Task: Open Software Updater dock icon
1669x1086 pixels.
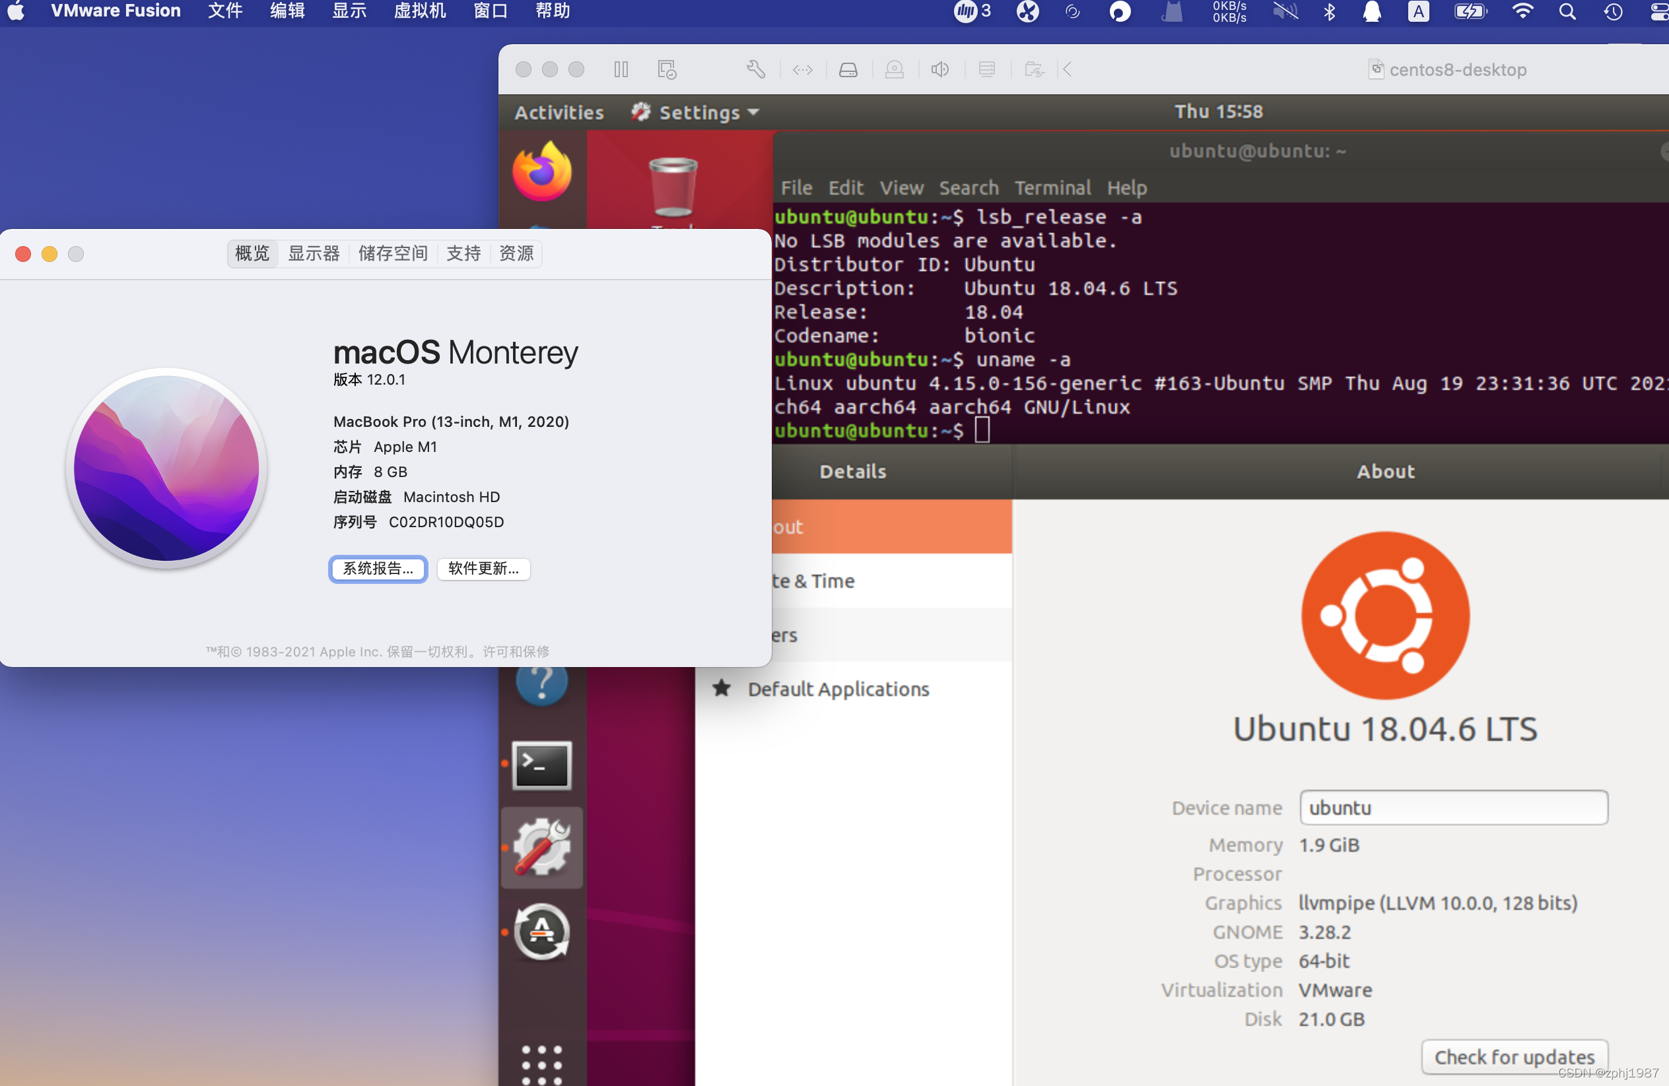Action: point(542,932)
